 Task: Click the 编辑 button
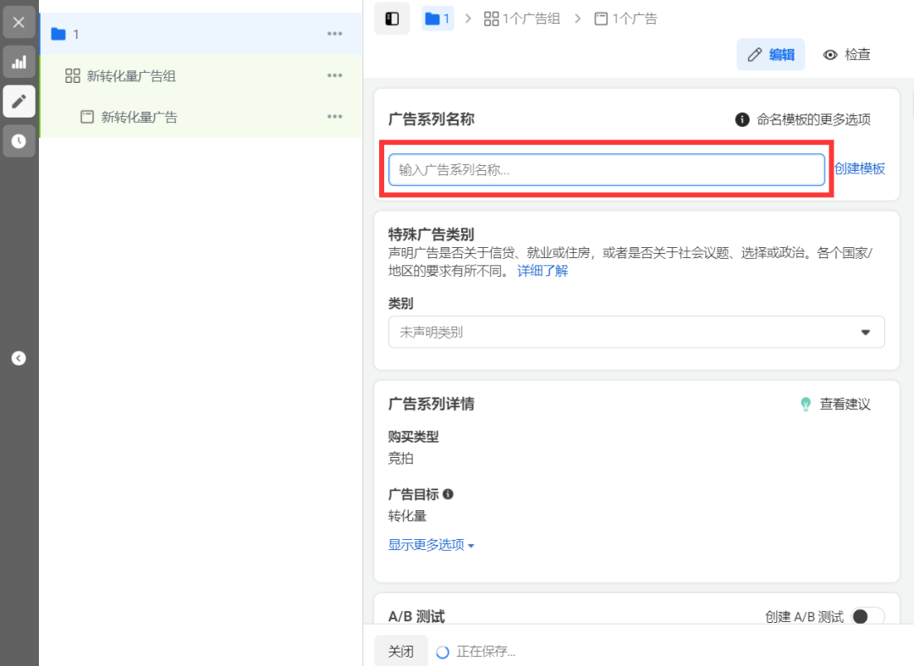pyautogui.click(x=770, y=54)
